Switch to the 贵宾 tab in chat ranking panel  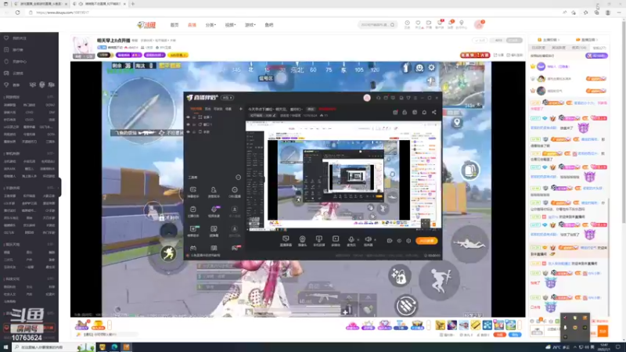[579, 48]
